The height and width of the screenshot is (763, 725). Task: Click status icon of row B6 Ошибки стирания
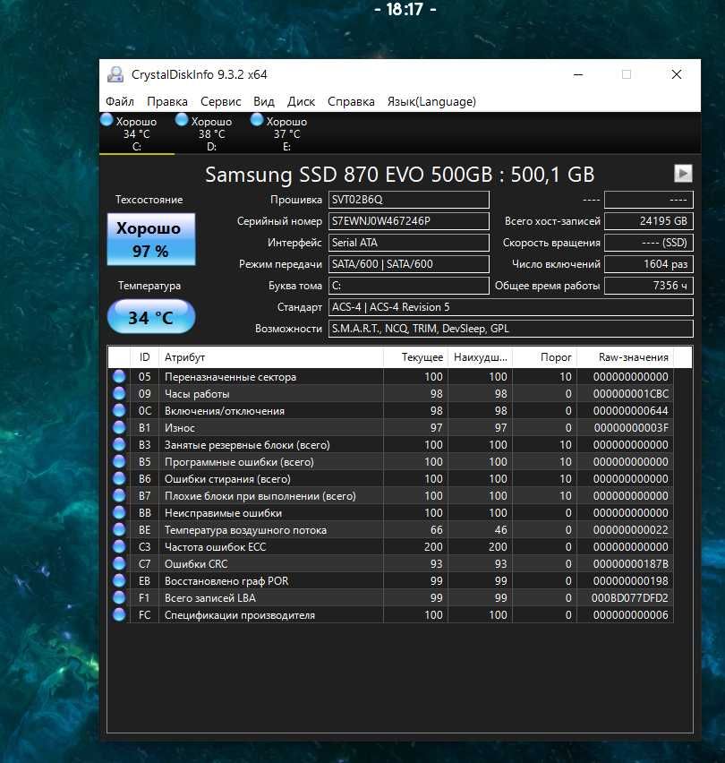pyautogui.click(x=119, y=478)
